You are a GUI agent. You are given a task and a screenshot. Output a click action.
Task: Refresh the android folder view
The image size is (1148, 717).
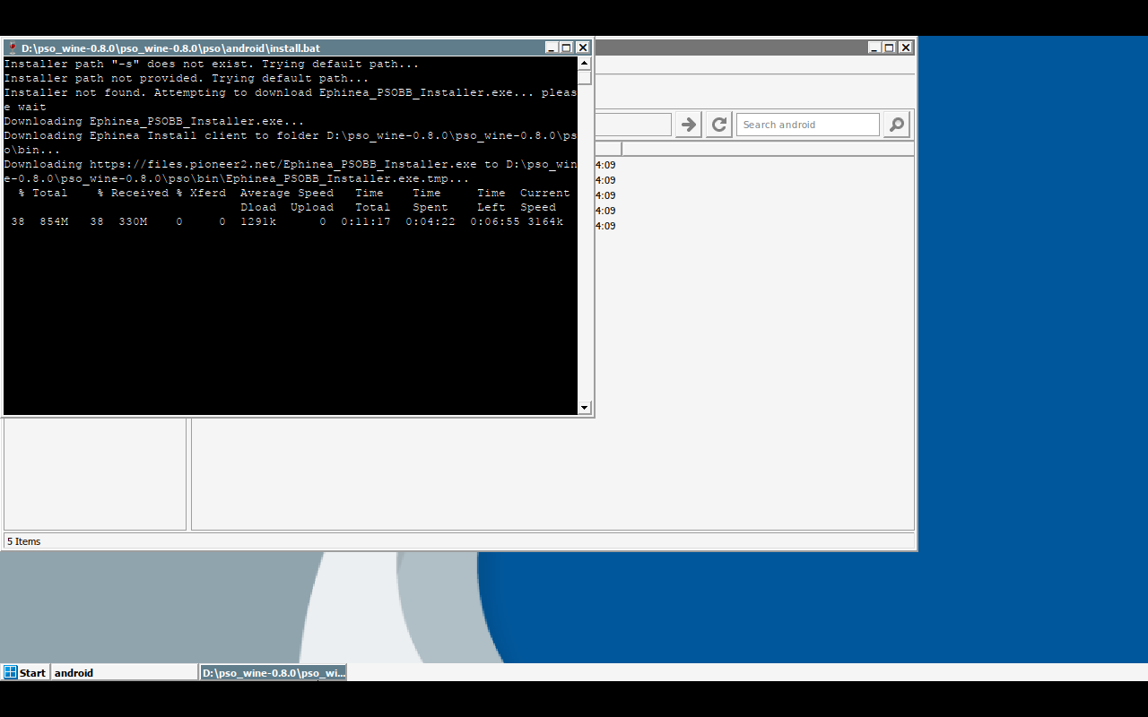click(718, 125)
